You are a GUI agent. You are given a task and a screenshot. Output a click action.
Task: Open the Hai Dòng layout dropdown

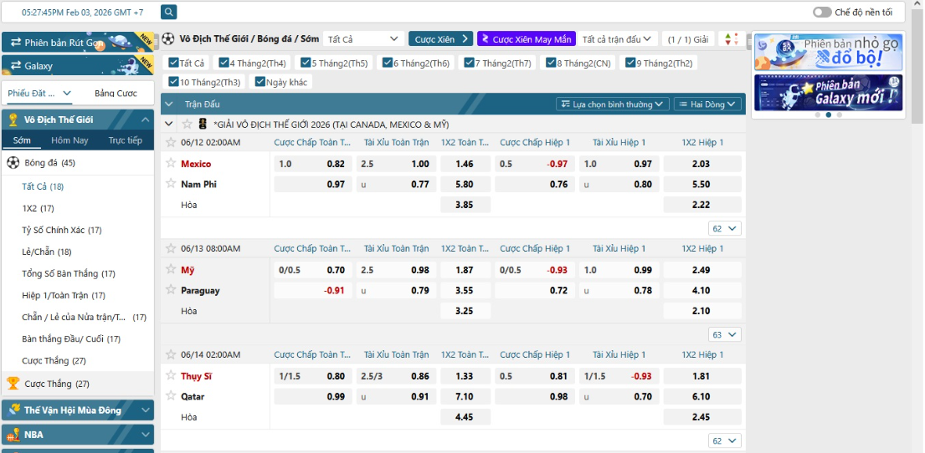click(x=707, y=104)
